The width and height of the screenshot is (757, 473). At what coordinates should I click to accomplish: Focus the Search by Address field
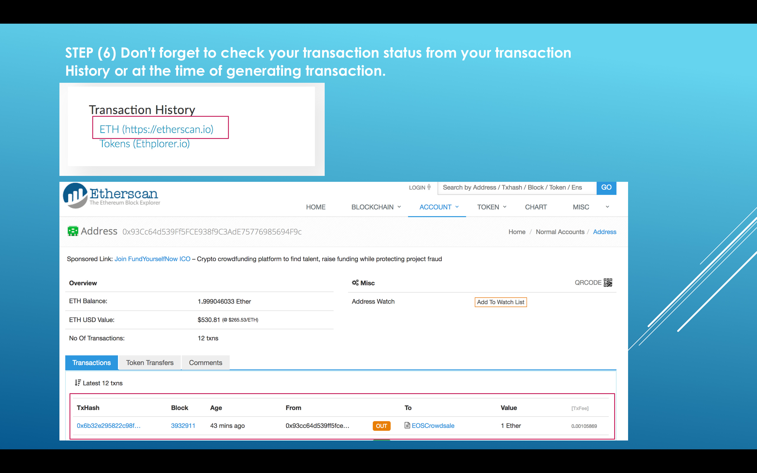(x=517, y=187)
